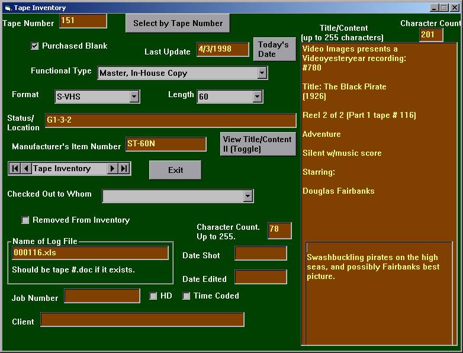Jump to last Tape Inventory record
Image resolution: width=463 pixels, height=353 pixels.
(124, 169)
